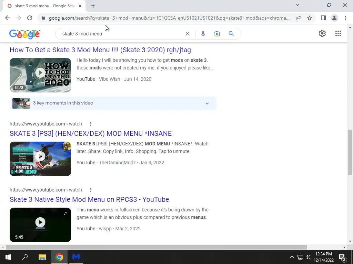Submit search with magnifier icon
This screenshot has height=264, width=353.
click(x=231, y=34)
